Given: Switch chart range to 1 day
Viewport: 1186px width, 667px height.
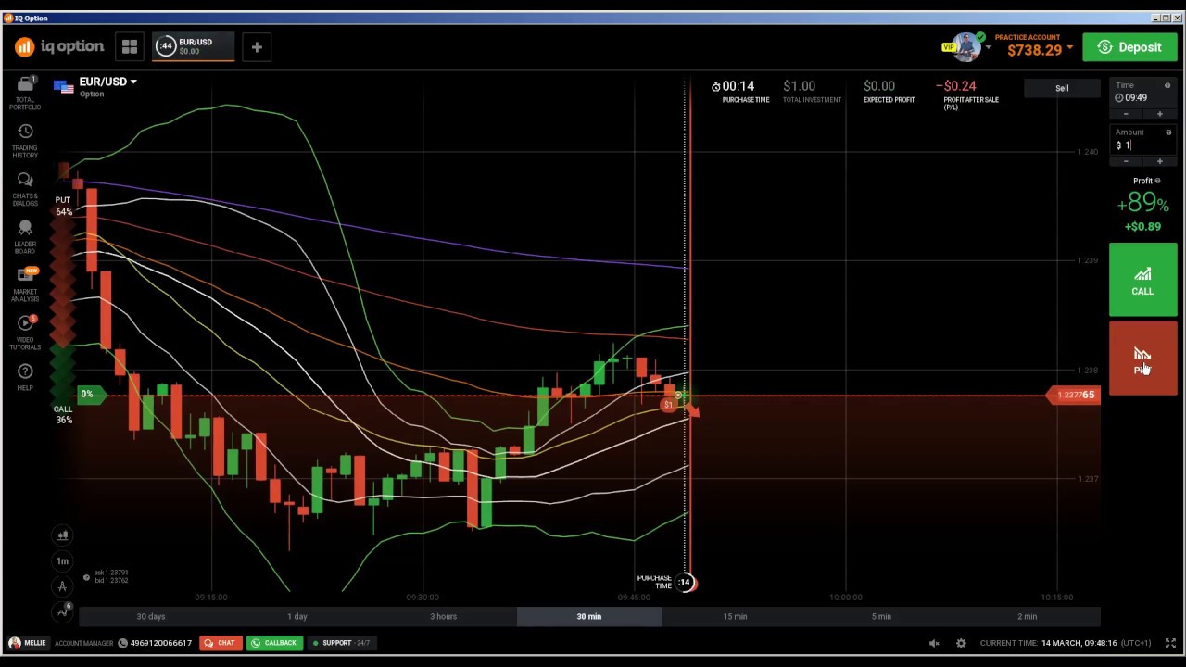Looking at the screenshot, I should [x=296, y=616].
